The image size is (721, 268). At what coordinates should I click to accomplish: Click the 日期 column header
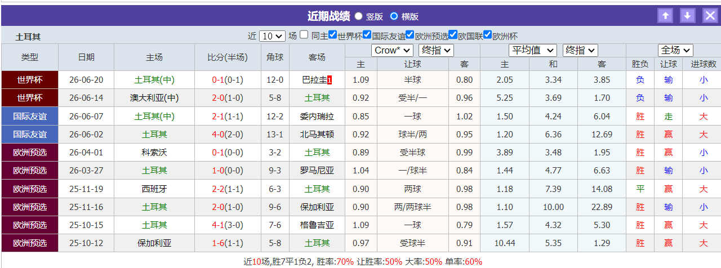point(86,57)
